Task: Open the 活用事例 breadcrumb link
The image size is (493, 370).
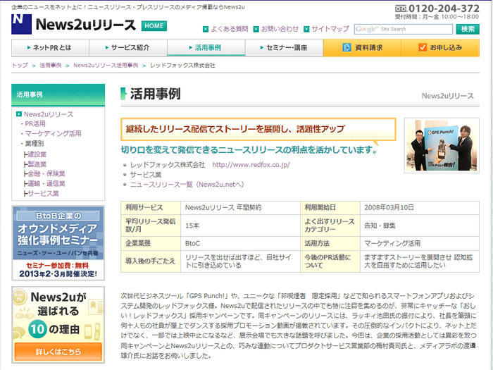Action: coord(50,66)
